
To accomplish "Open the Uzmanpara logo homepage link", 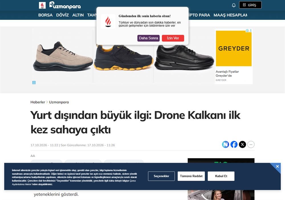I will pyautogui.click(x=65, y=5).
